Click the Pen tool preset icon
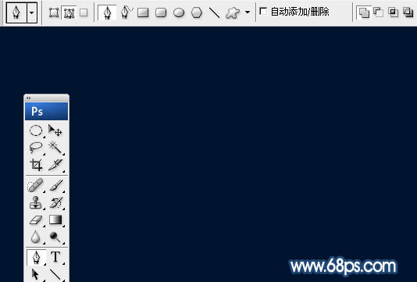The image size is (417, 282). coord(16,12)
